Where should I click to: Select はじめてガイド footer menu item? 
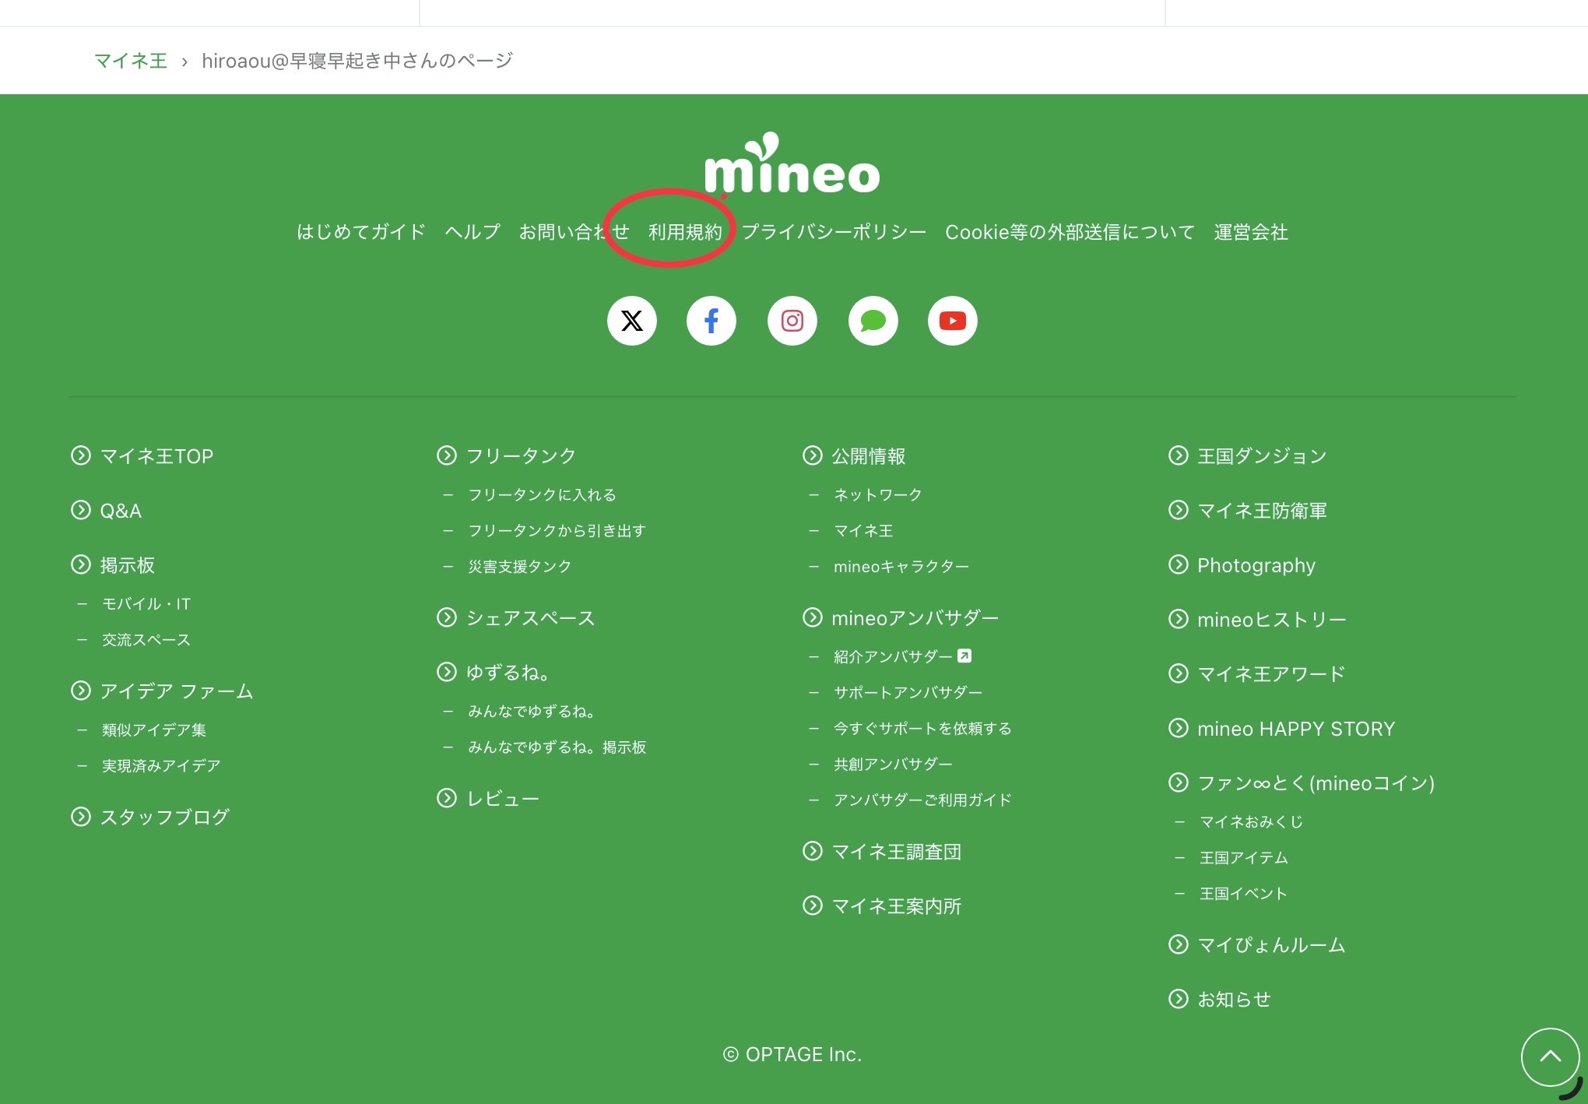point(360,232)
